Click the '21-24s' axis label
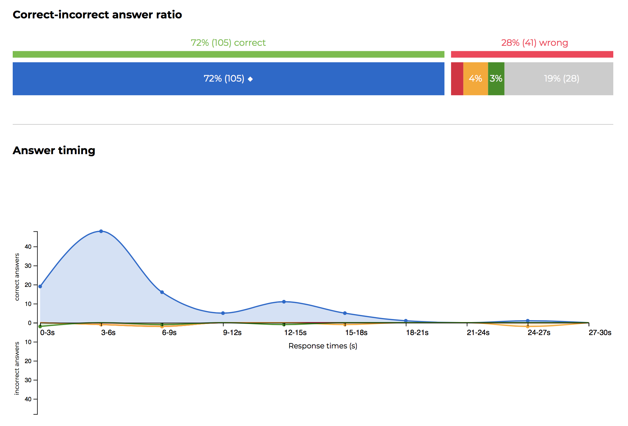The height and width of the screenshot is (426, 628). point(478,332)
